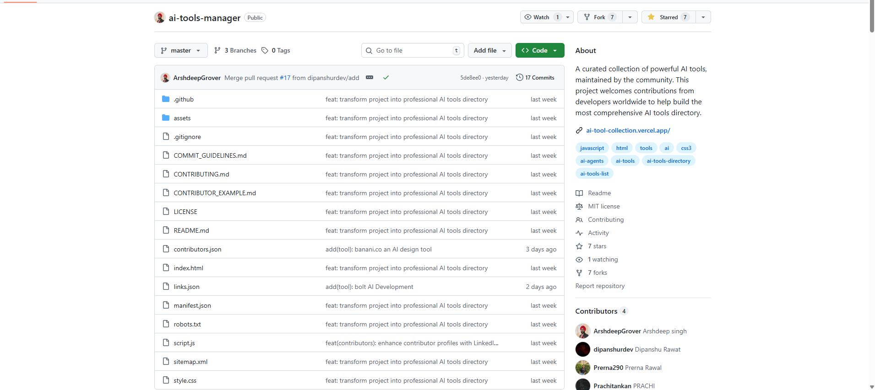The height and width of the screenshot is (390, 875).
Task: Click the branch icon beside 3 Branches
Action: tap(217, 50)
